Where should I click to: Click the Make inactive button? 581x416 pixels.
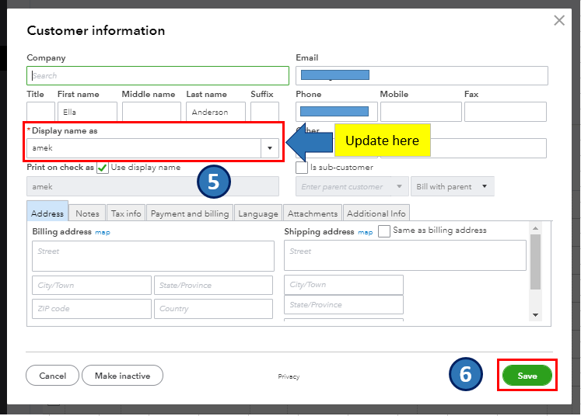[x=122, y=376]
